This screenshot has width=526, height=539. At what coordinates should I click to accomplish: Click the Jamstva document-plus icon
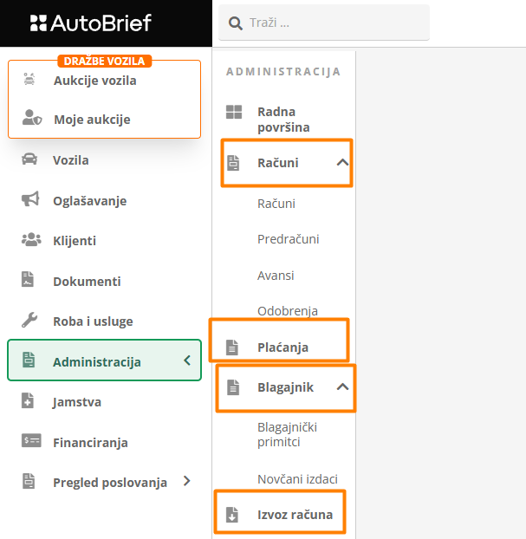click(x=29, y=401)
